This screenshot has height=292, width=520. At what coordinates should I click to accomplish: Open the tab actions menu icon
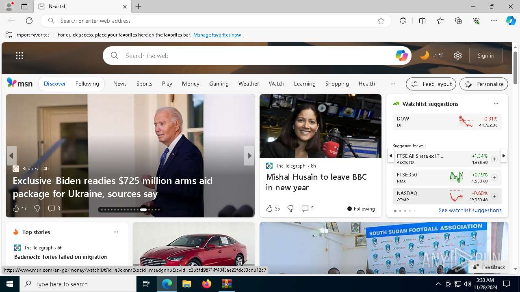(24, 6)
